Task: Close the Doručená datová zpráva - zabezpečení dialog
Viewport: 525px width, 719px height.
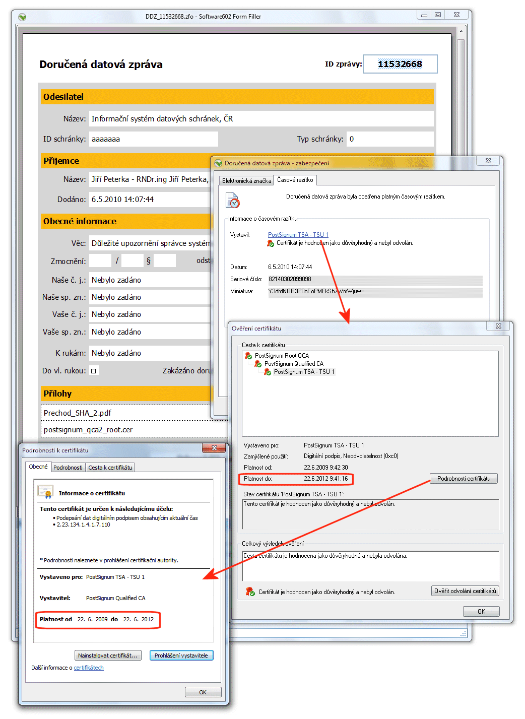Action: tap(488, 161)
